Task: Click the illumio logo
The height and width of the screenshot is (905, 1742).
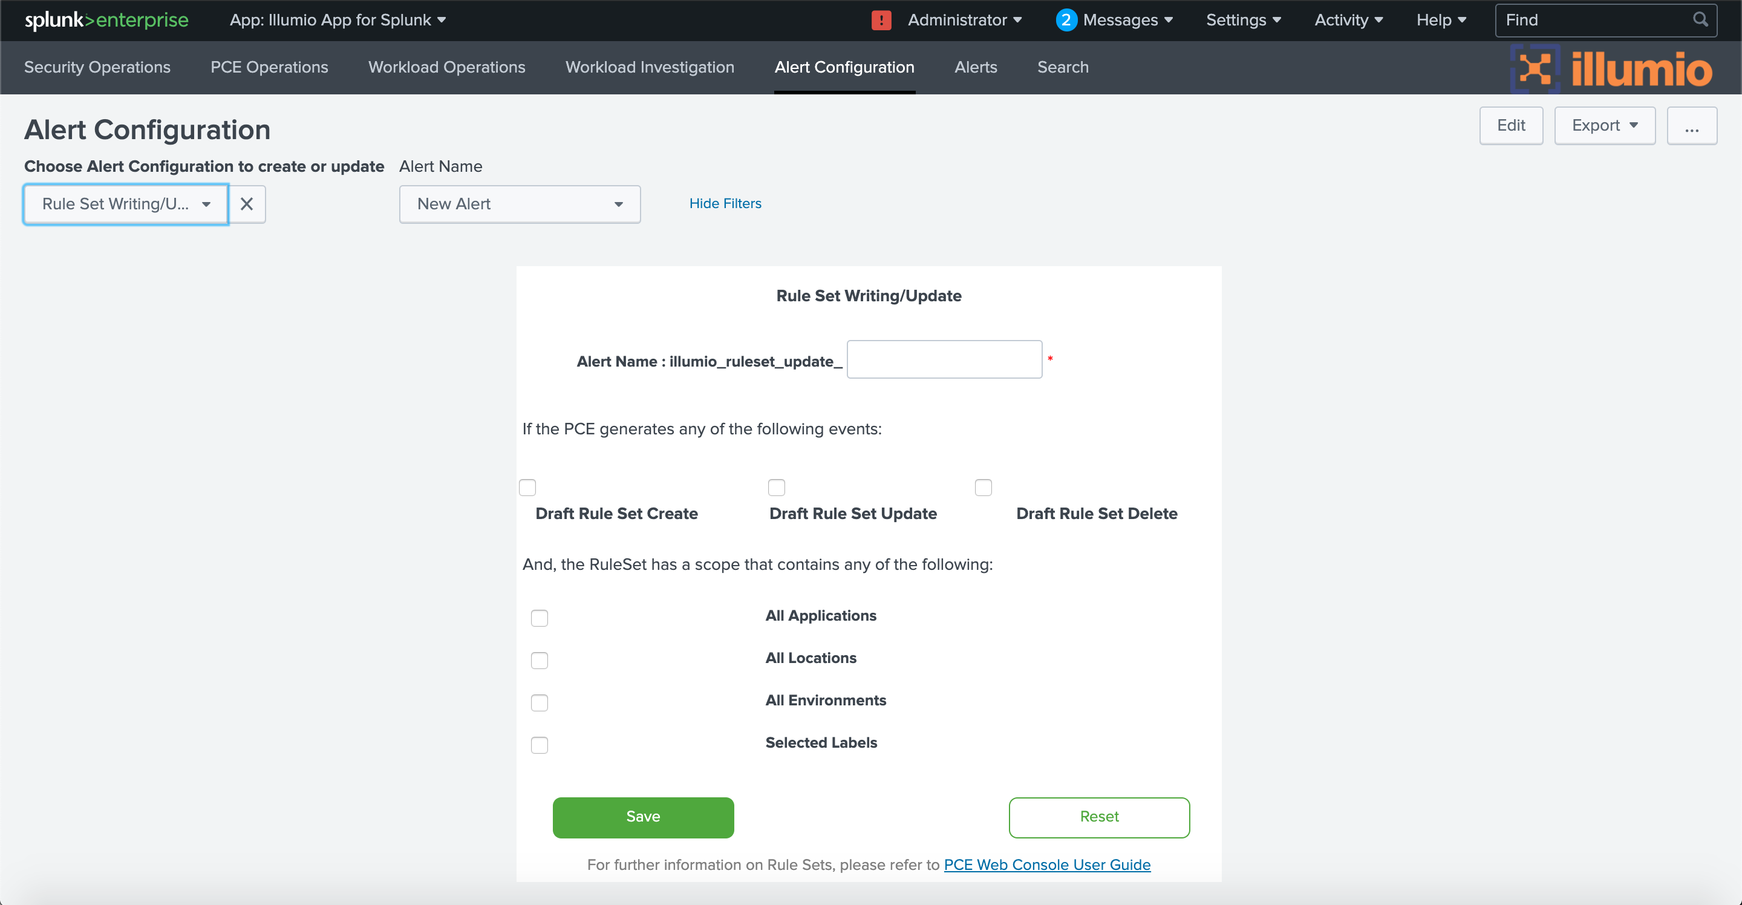Action: click(x=1611, y=68)
